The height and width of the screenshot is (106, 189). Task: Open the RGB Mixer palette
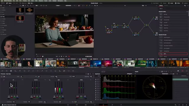[x=20, y=71]
